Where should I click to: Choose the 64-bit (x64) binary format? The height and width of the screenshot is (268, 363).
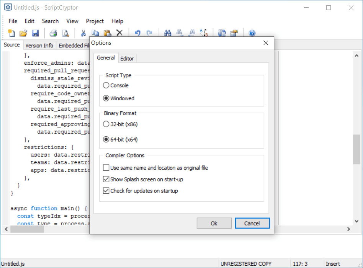120,140
